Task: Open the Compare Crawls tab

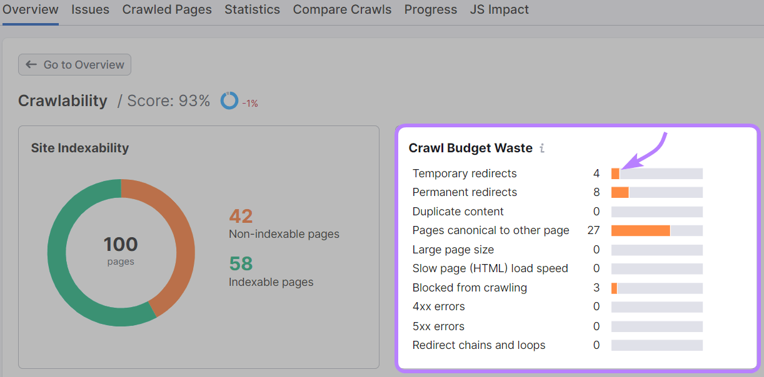Action: coord(342,9)
